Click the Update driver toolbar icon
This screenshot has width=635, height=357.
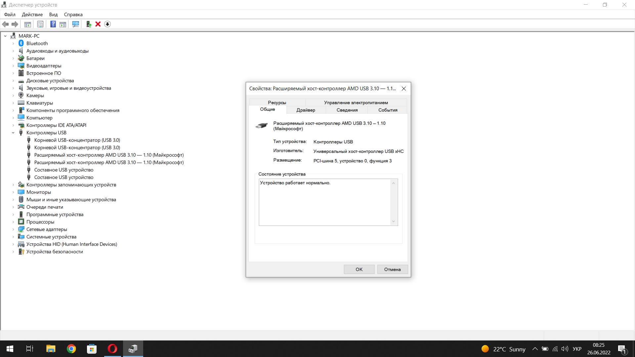pos(89,24)
